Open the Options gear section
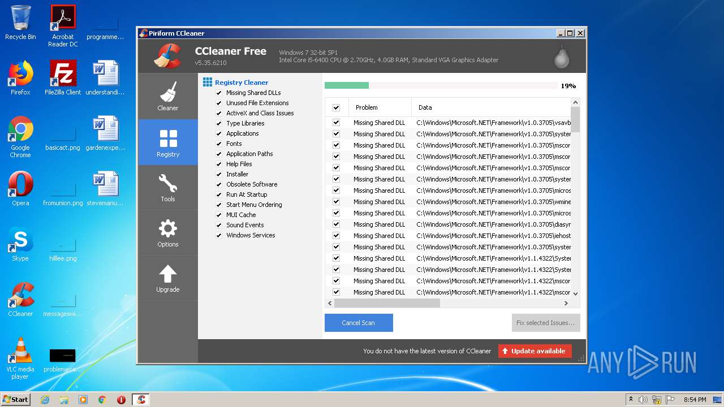Viewport: 724px width, 407px height. click(167, 232)
